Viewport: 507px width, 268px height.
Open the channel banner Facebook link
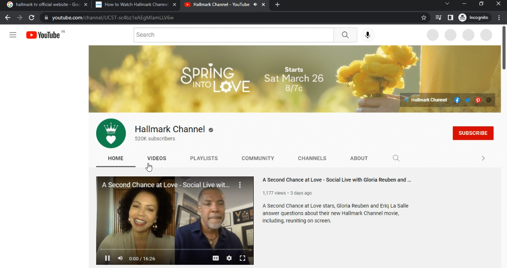pos(457,100)
